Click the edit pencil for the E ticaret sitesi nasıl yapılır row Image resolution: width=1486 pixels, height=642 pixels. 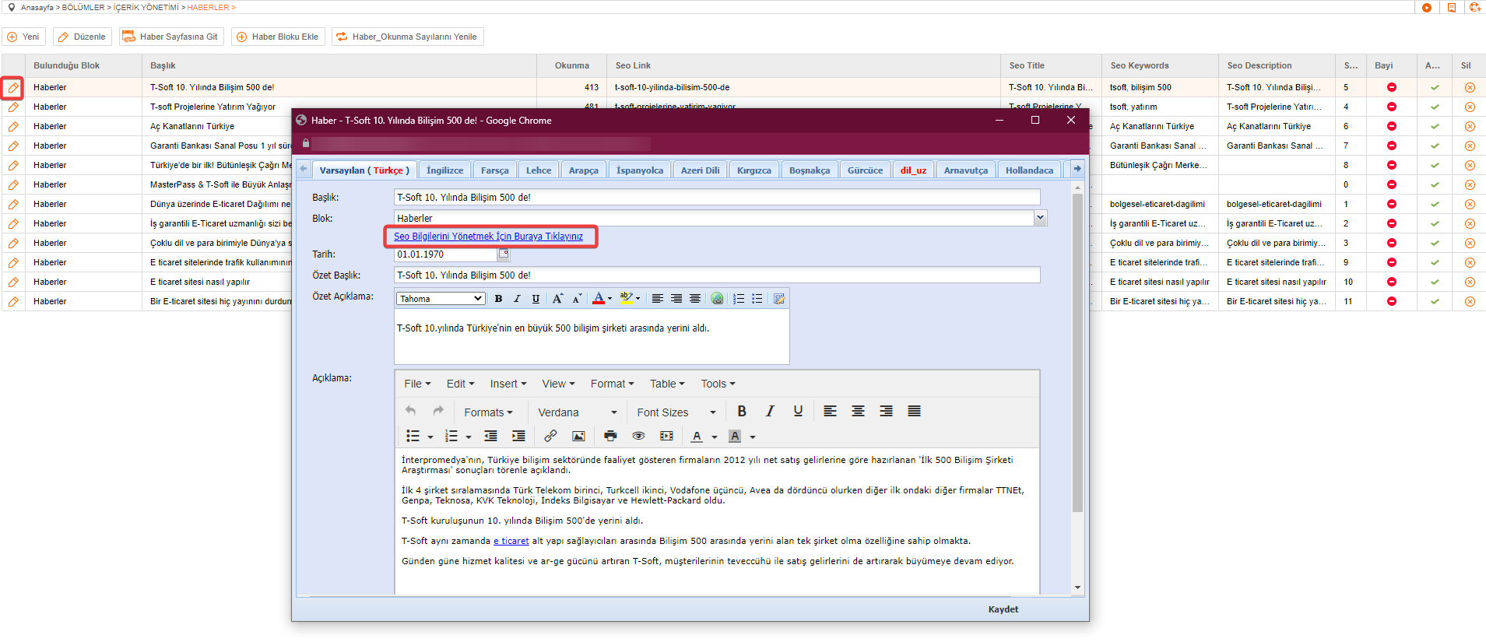(x=13, y=282)
